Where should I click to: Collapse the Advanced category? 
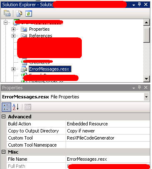4,117
